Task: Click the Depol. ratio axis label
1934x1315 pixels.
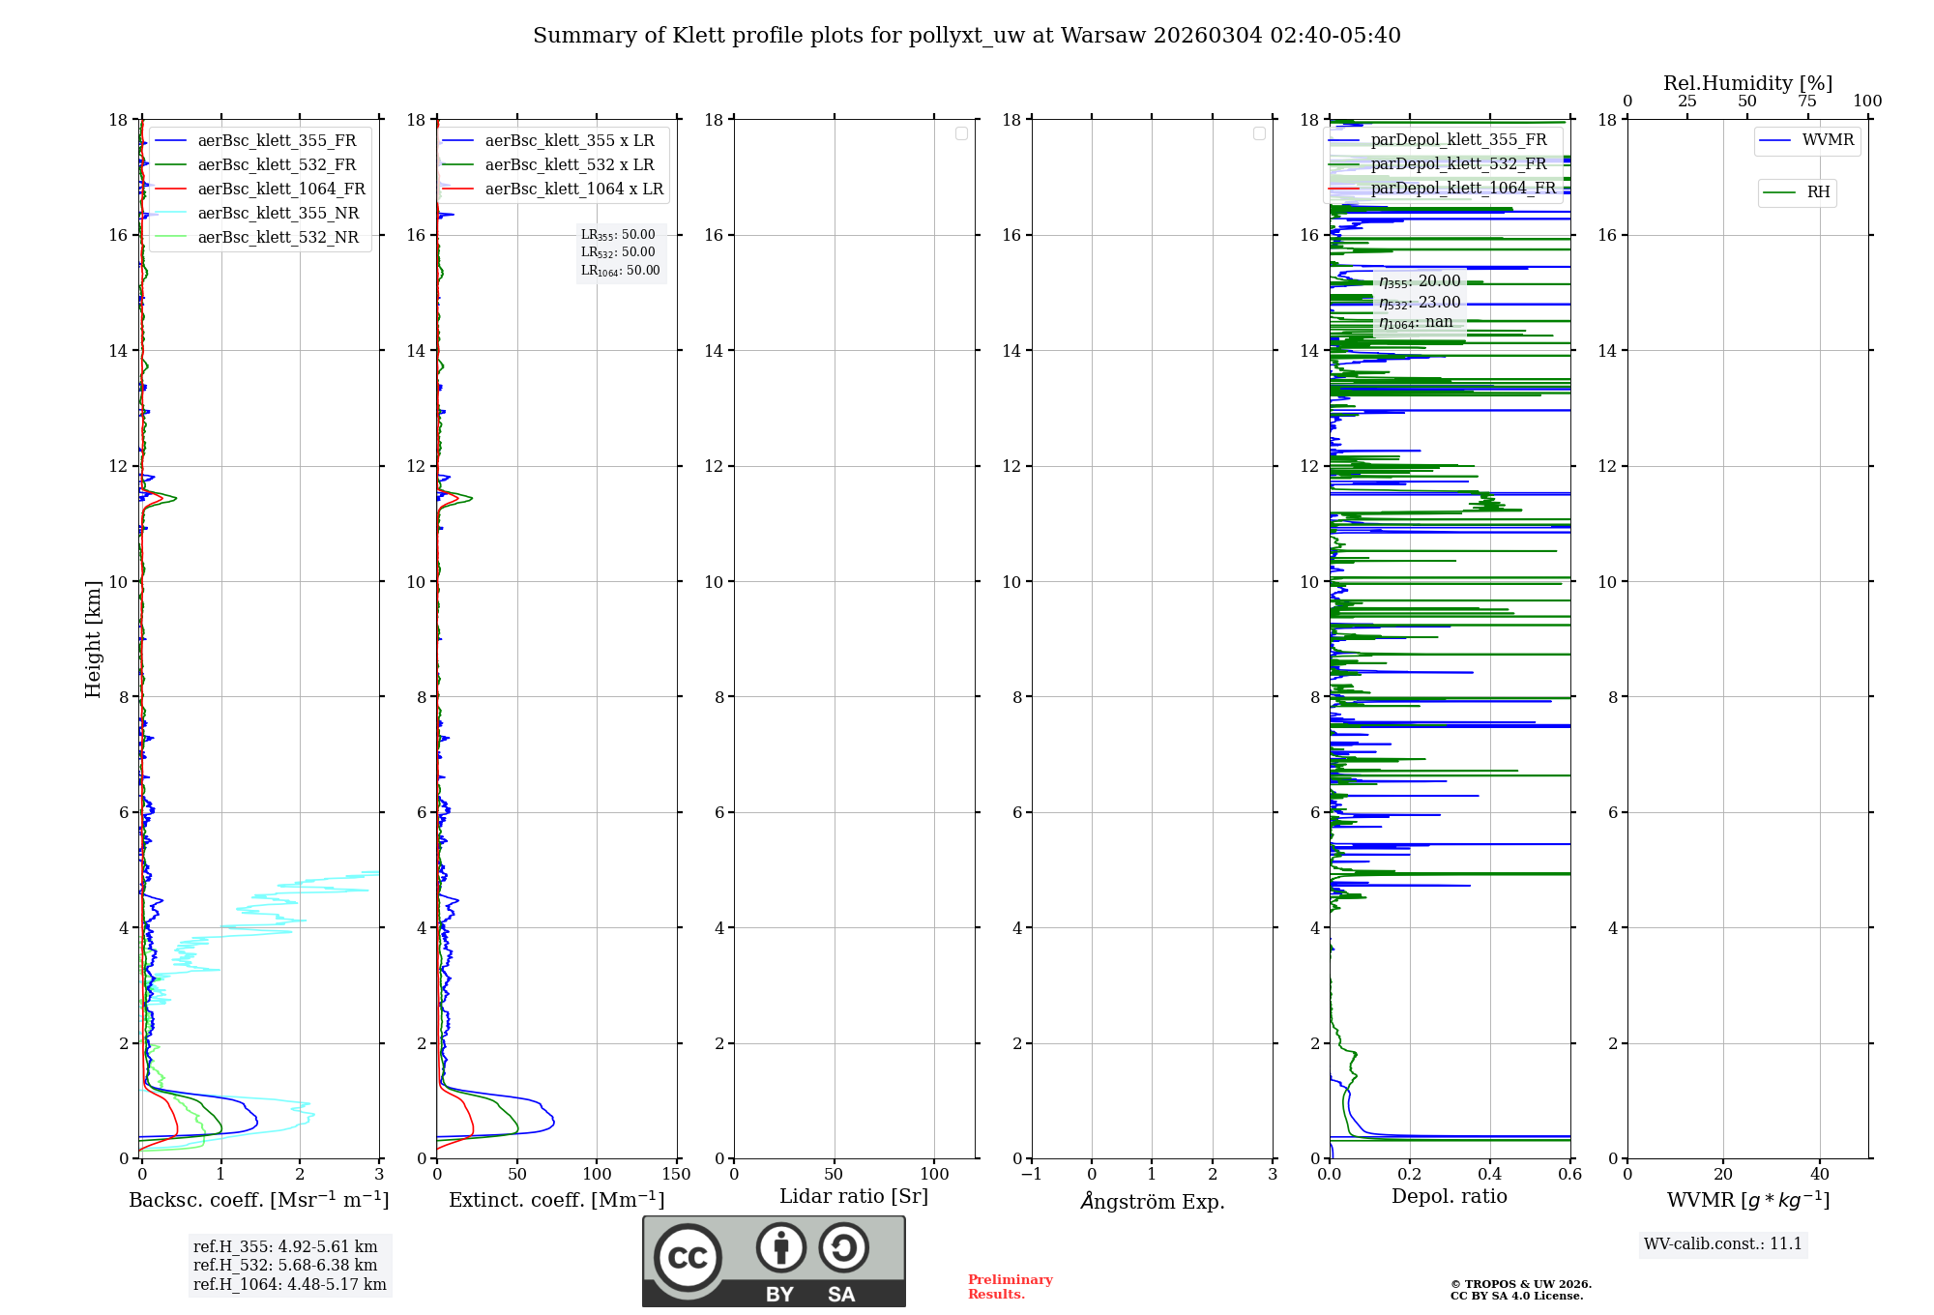Action: point(1449,1196)
